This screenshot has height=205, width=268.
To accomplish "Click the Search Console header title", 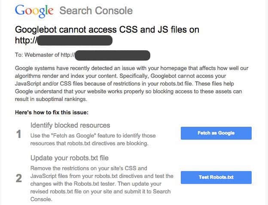I will pyautogui.click(x=96, y=11).
